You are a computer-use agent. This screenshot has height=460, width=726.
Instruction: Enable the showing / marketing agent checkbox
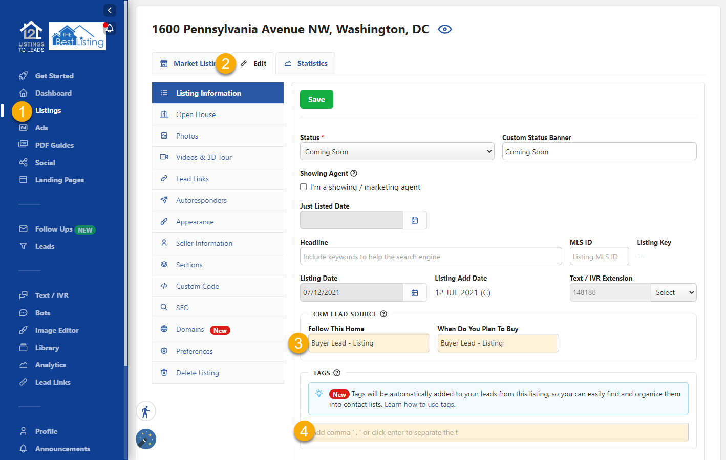click(x=303, y=187)
